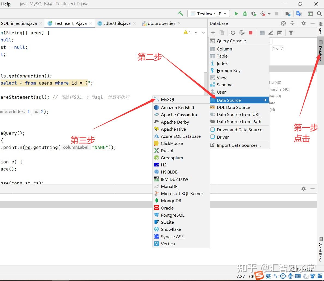Image resolution: width=324 pixels, height=281 pixels.
Task: Select Driver and Data Source
Action: pos(239,130)
